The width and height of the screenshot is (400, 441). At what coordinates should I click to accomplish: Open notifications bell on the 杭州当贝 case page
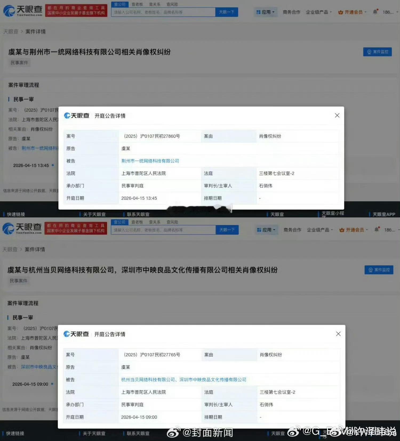(377, 229)
